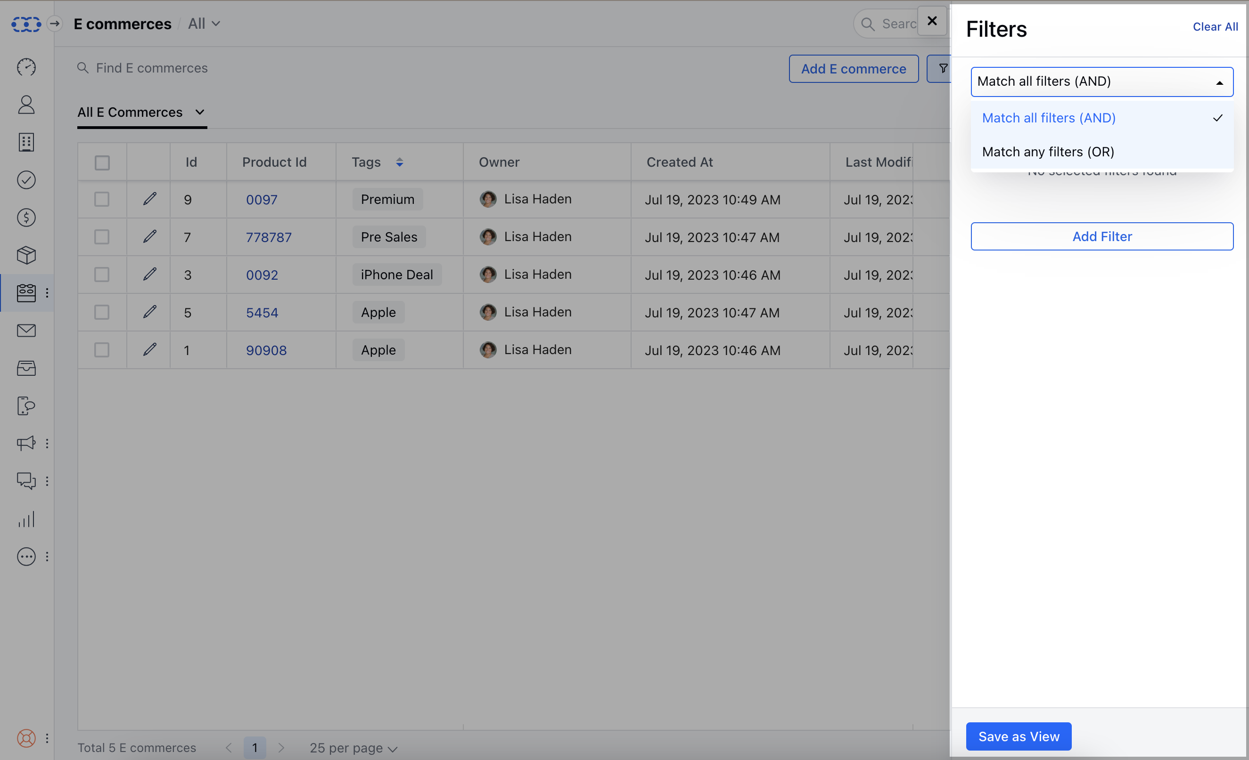Image resolution: width=1249 pixels, height=760 pixels.
Task: Open the help lifebuoy icon
Action: [26, 738]
